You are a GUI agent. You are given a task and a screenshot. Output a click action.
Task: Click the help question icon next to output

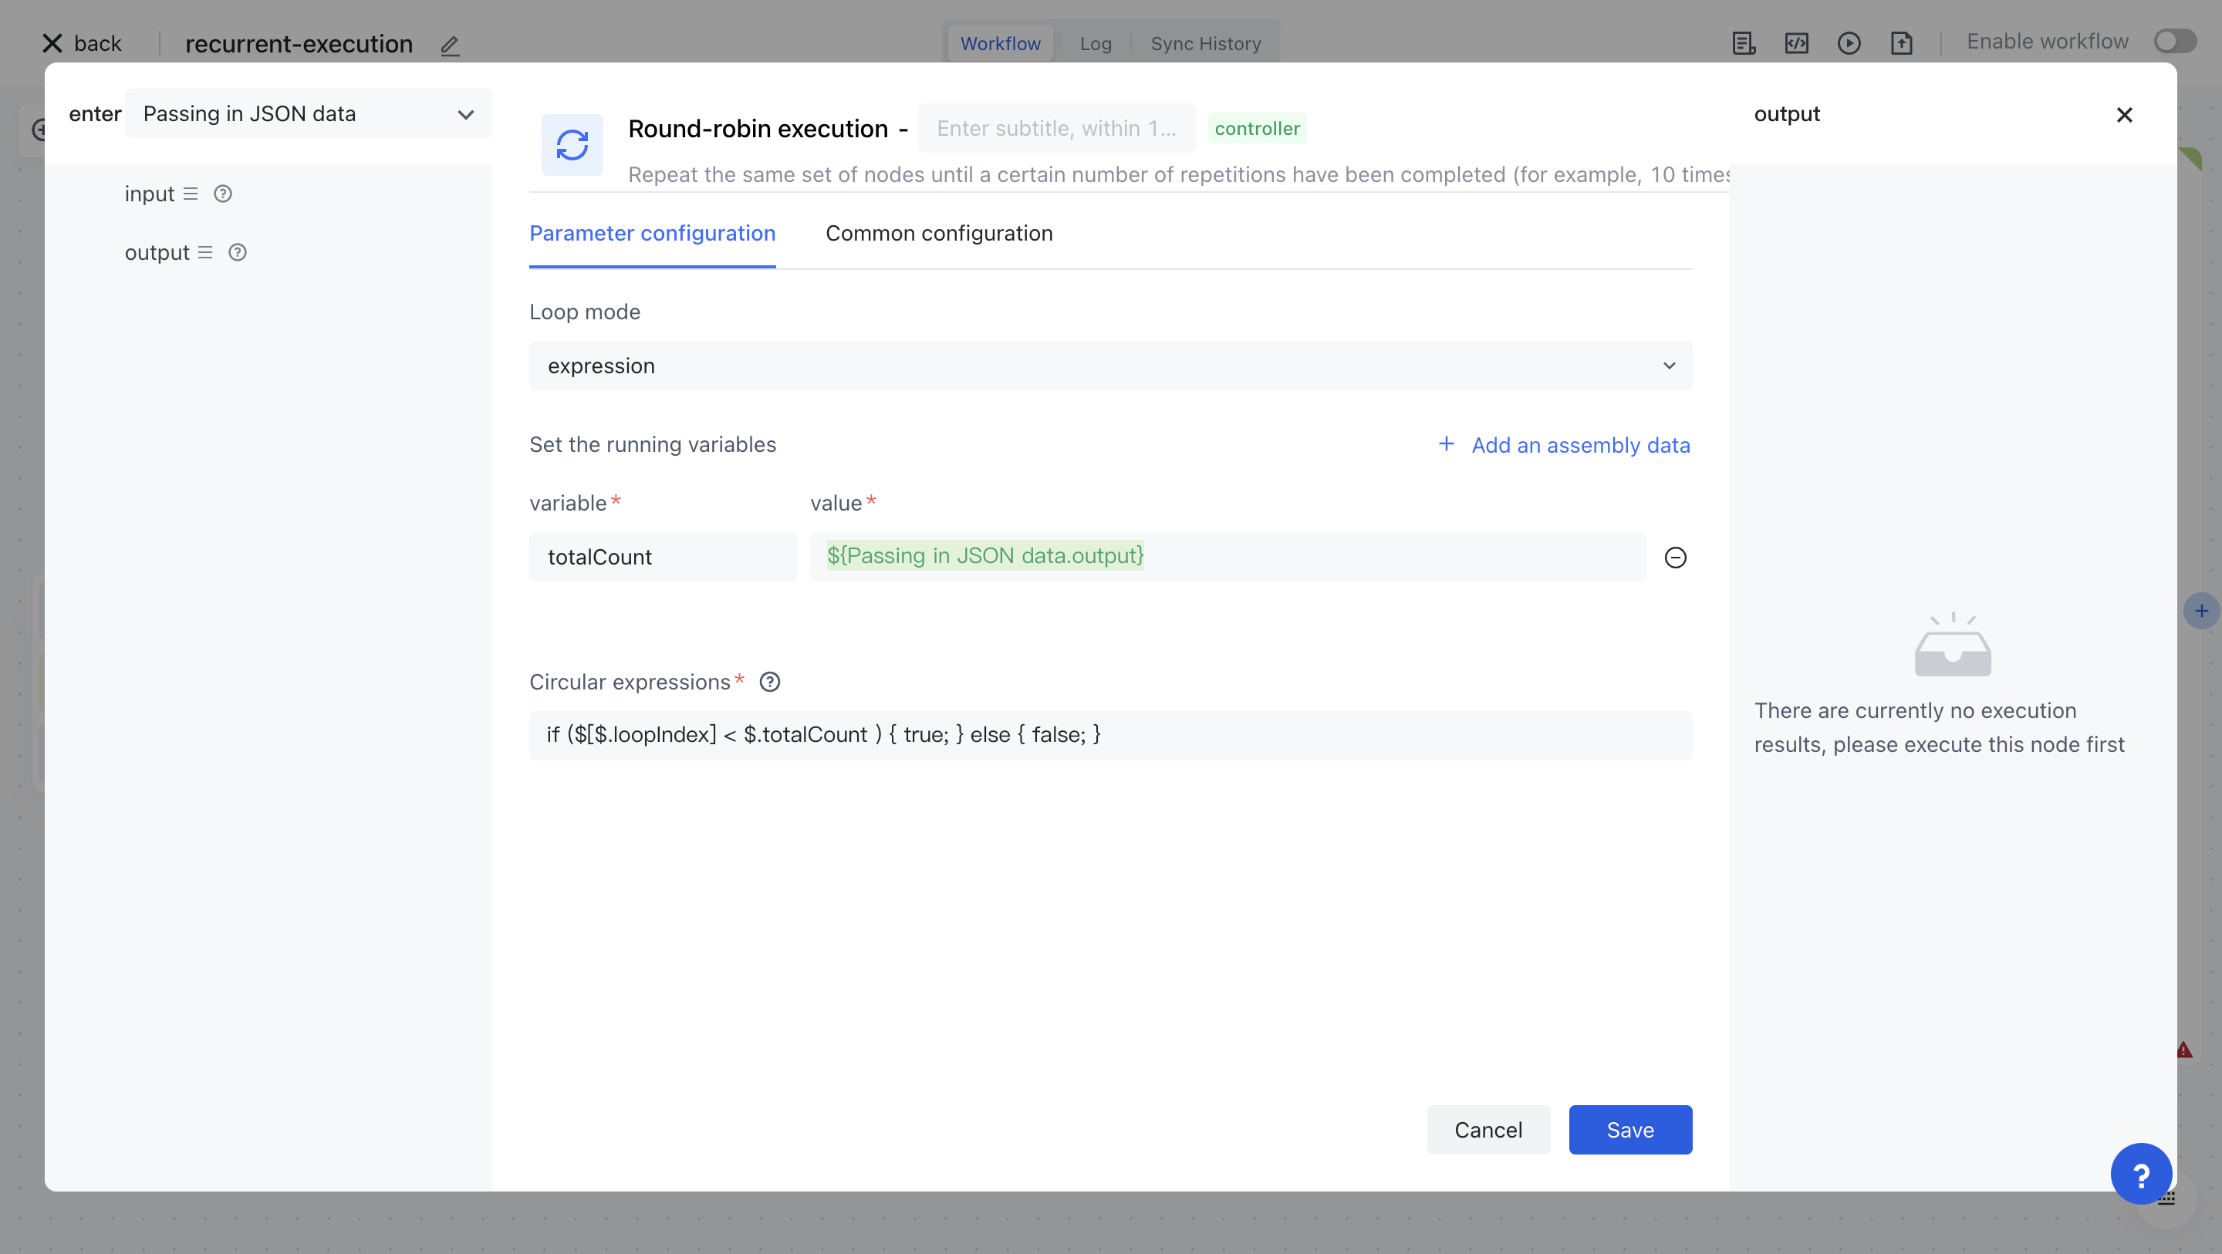[x=237, y=252]
